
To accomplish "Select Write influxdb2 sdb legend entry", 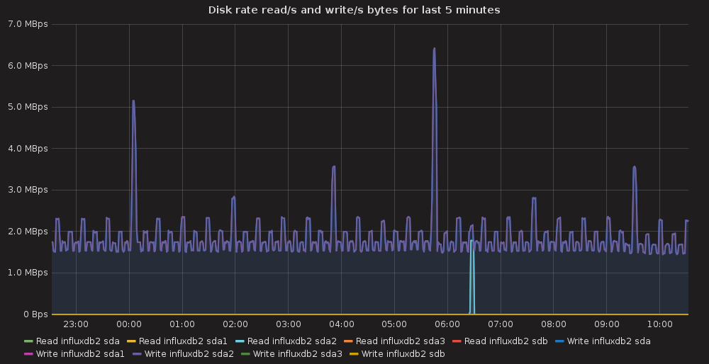I will point(403,353).
